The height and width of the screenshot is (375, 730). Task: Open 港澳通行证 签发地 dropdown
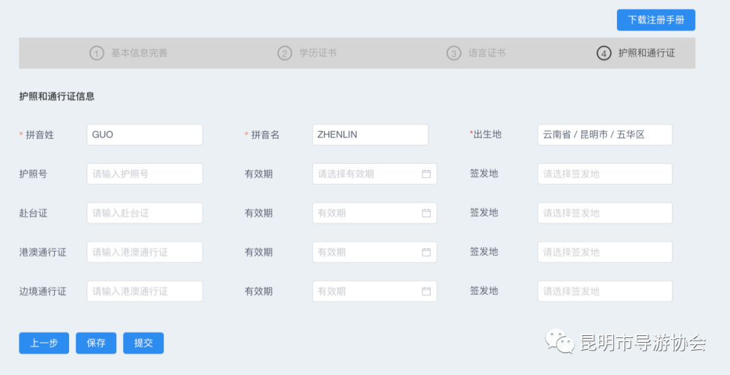[x=604, y=252]
